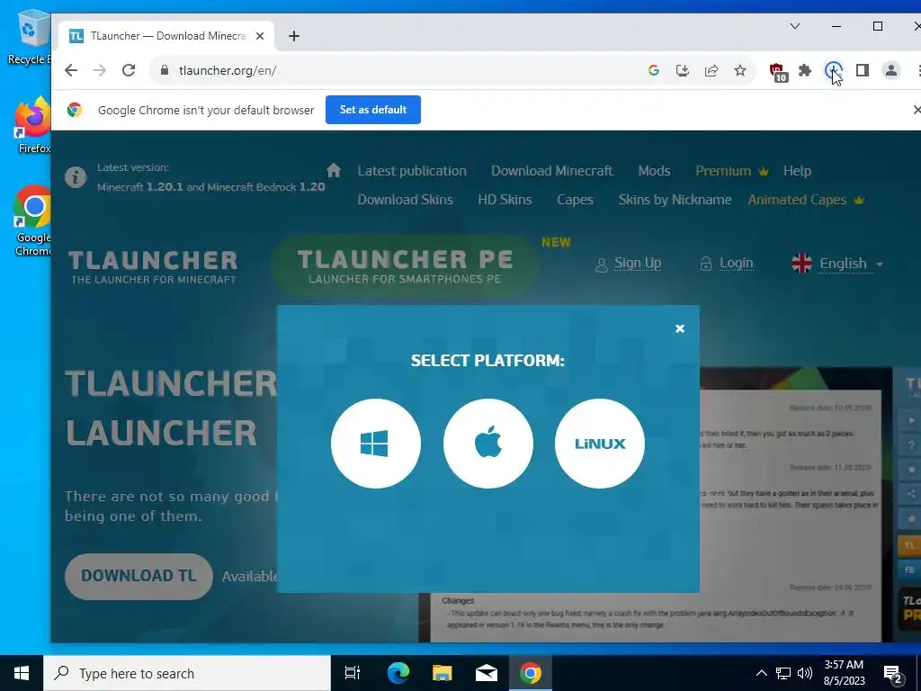
Task: View site information lock icon
Action: pyautogui.click(x=165, y=70)
